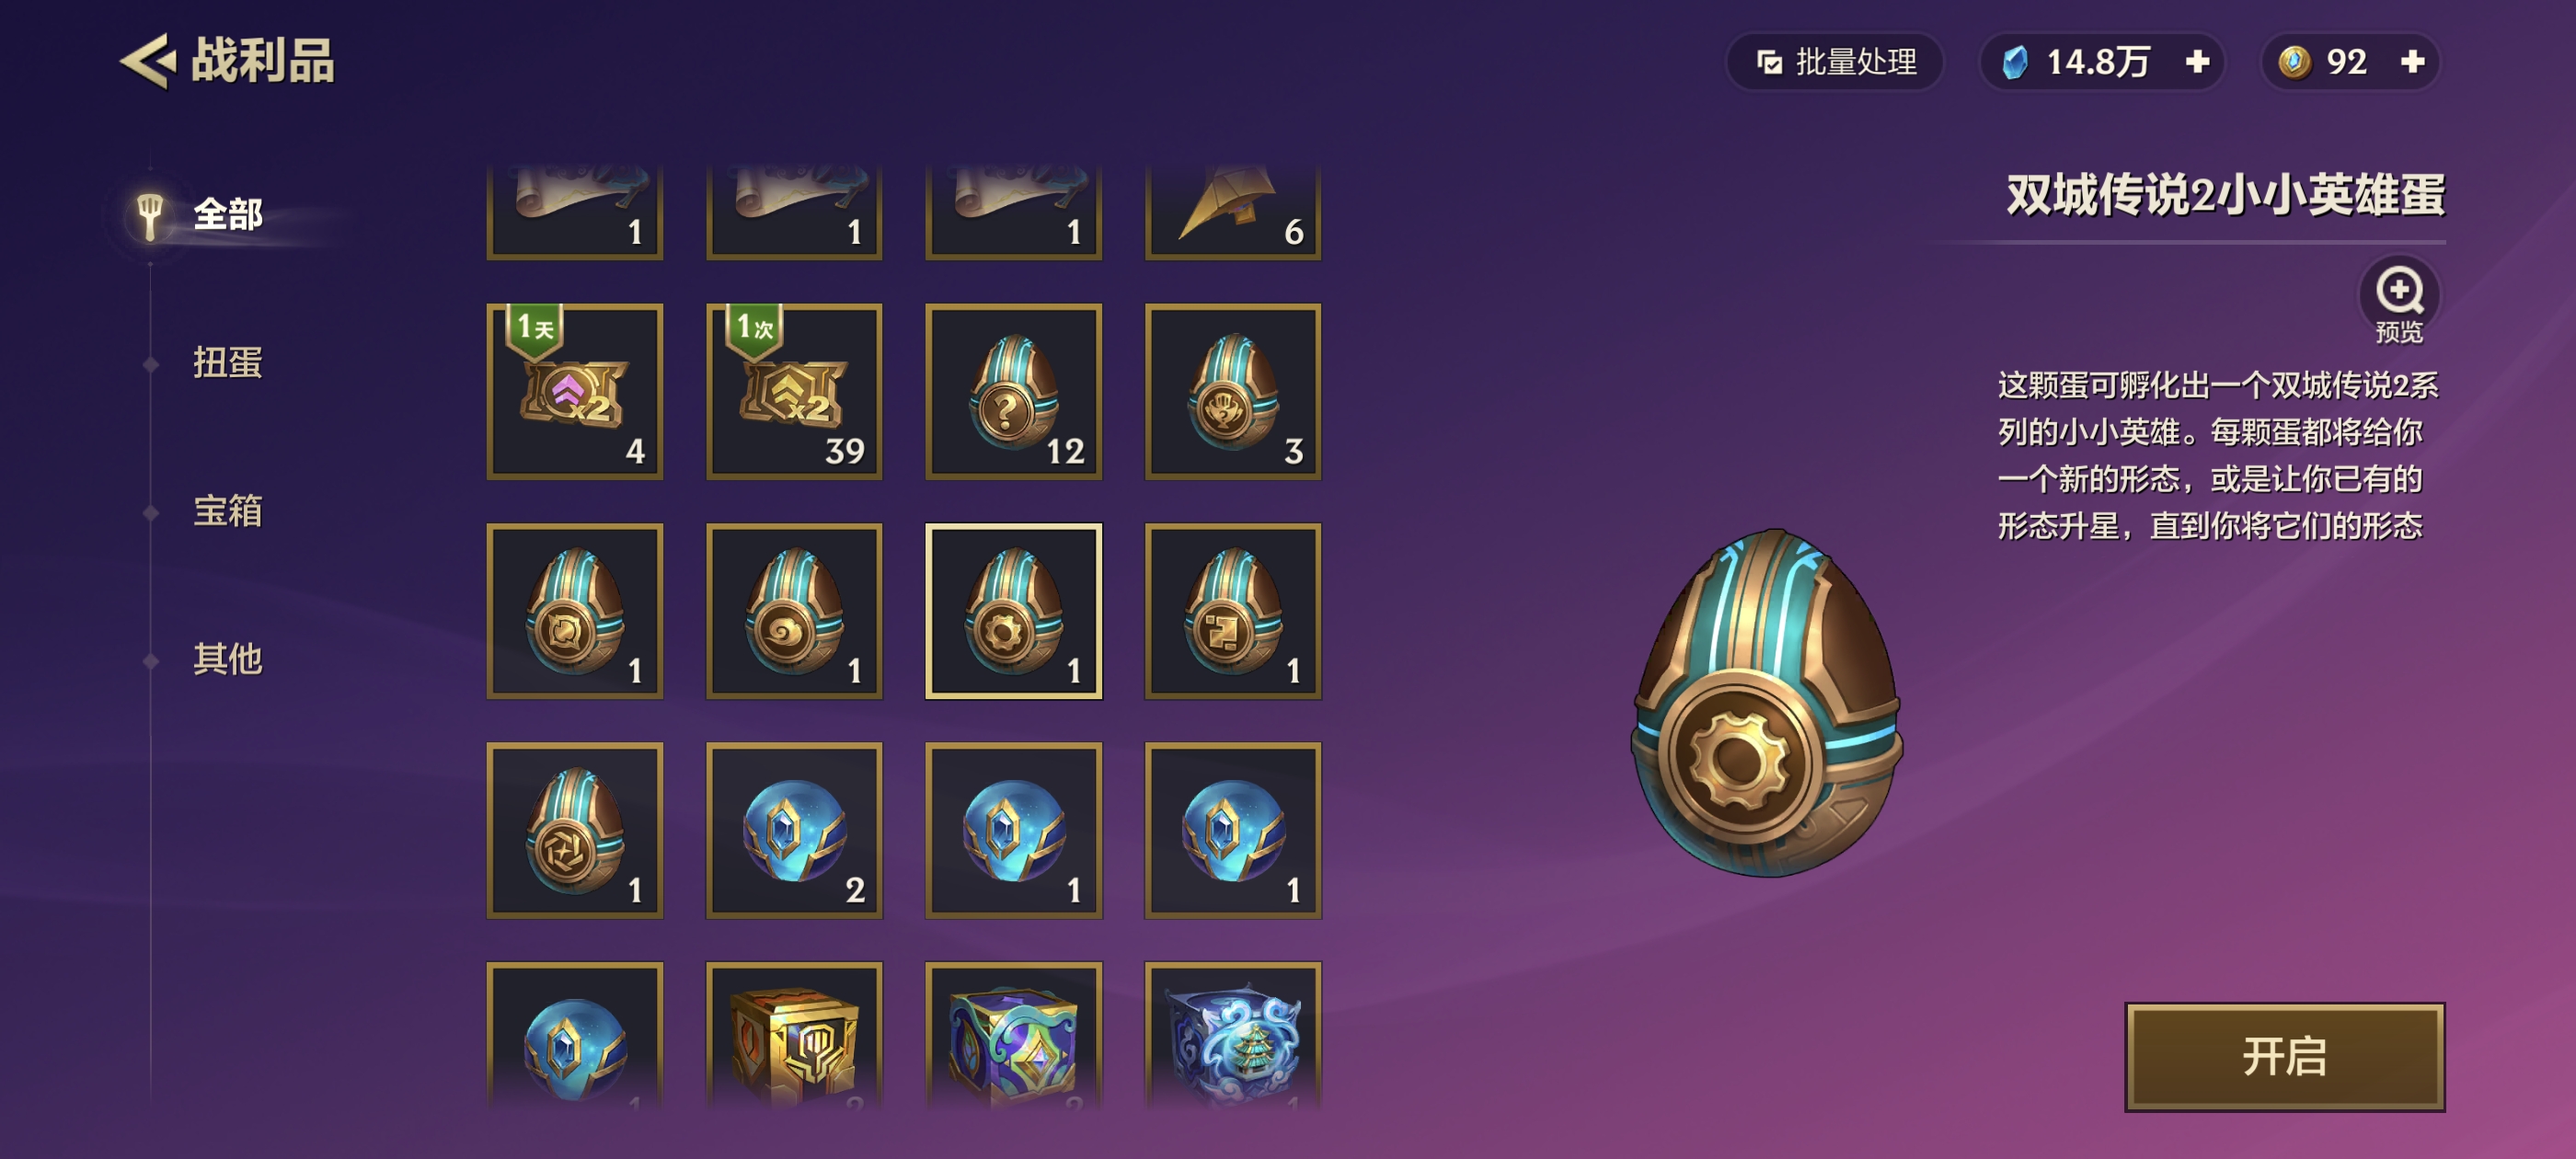2576x1159 pixels.
Task: Choose the golden treasure chest item
Action: pos(794,1035)
